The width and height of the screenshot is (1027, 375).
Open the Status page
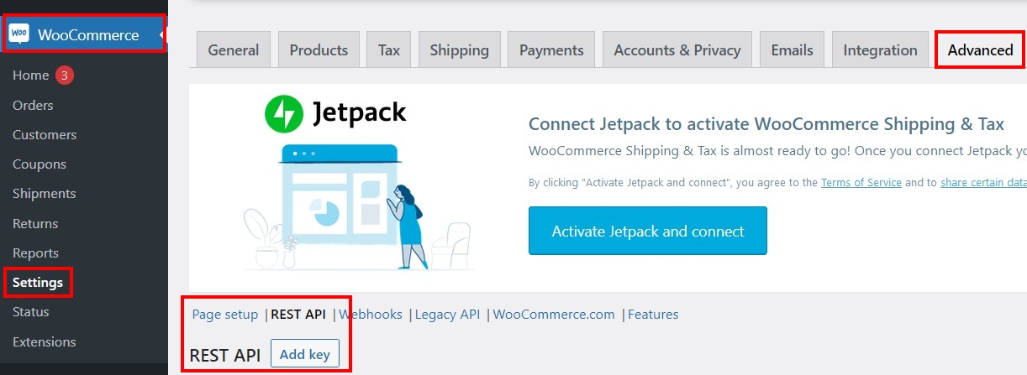click(31, 311)
